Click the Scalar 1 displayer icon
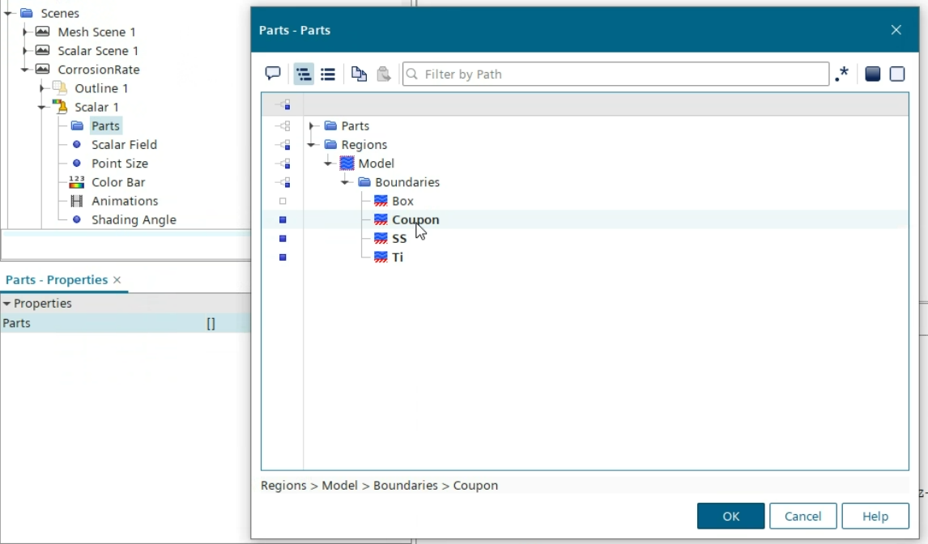Viewport: 928px width, 544px height. pos(60,107)
